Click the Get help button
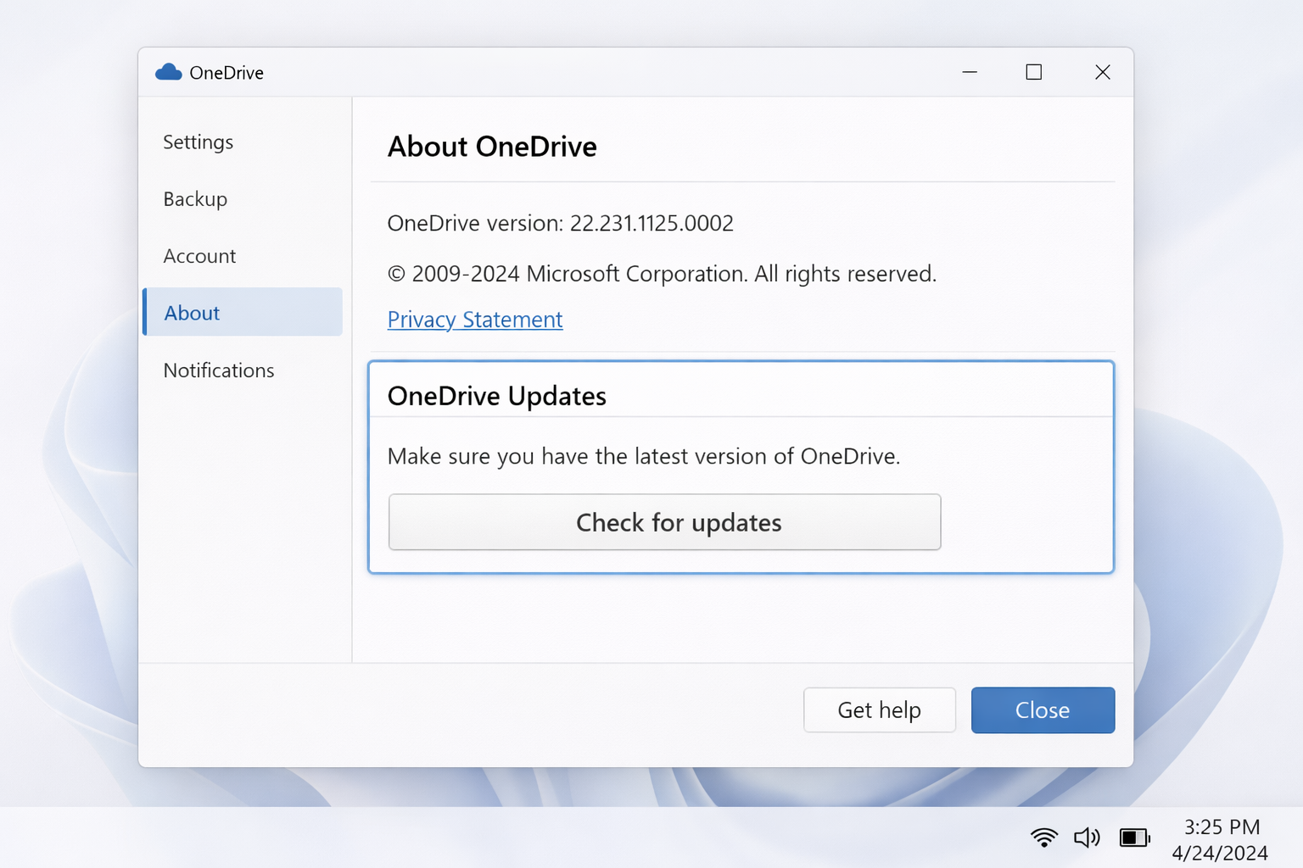 (879, 710)
